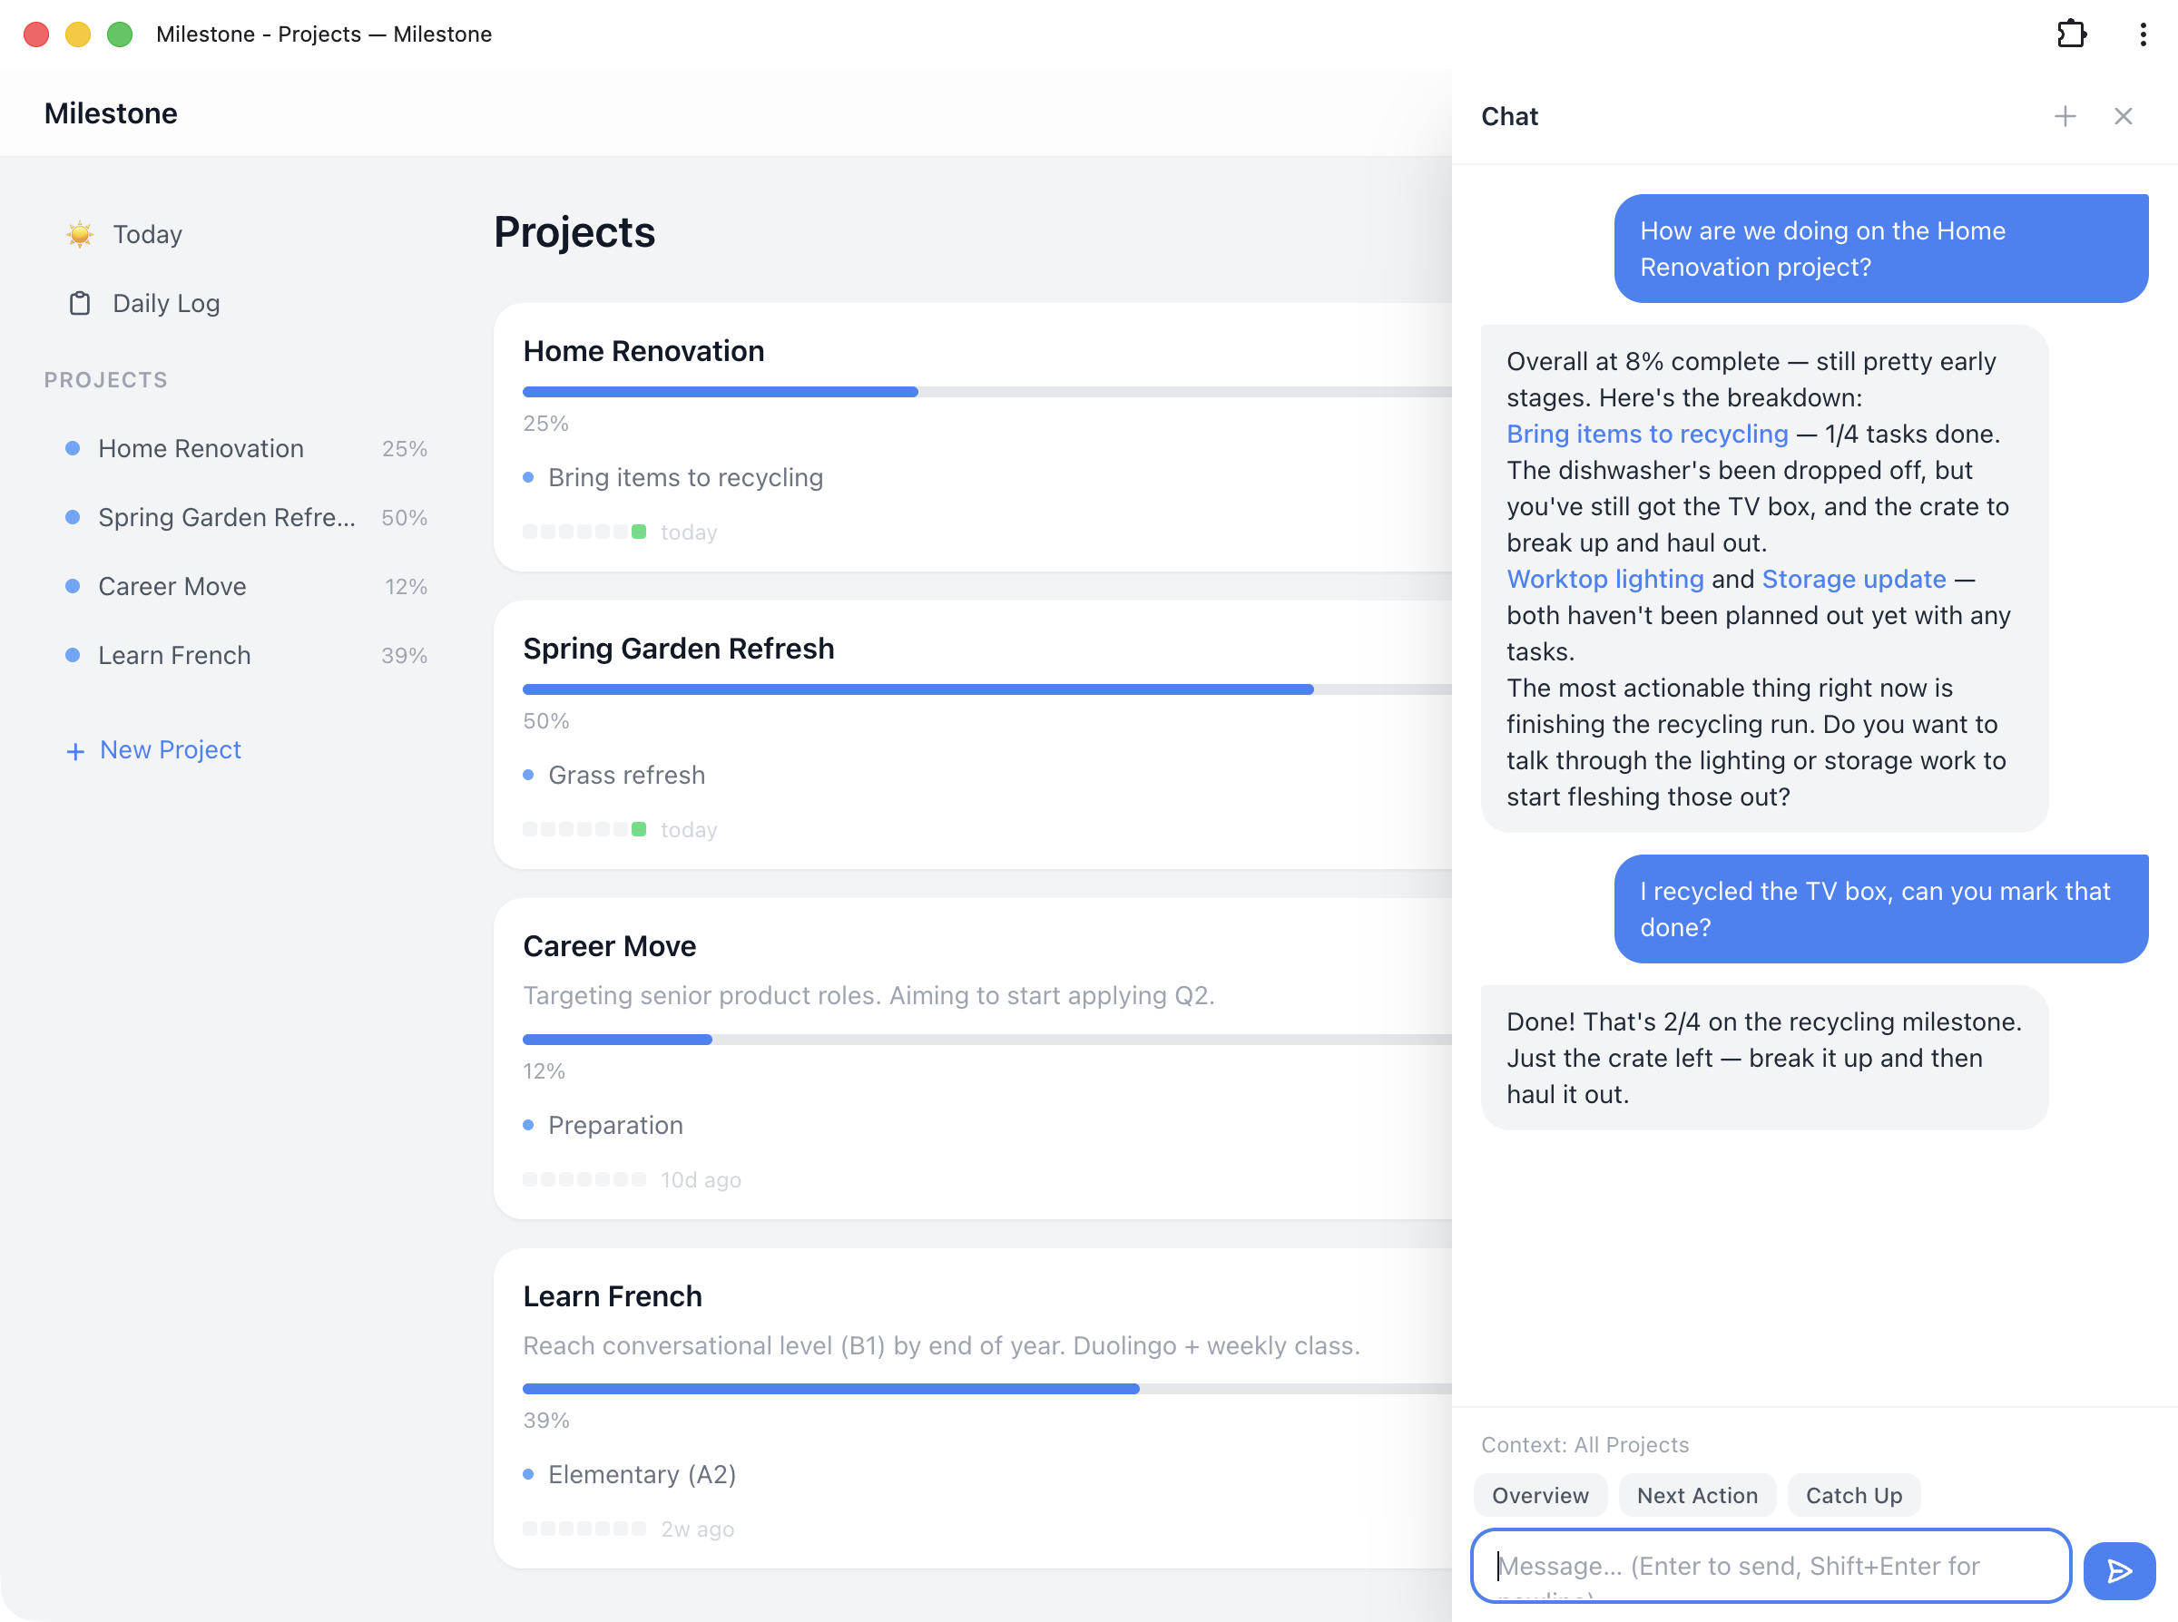Close the Chat panel
This screenshot has height=1622, width=2178.
click(x=2123, y=116)
